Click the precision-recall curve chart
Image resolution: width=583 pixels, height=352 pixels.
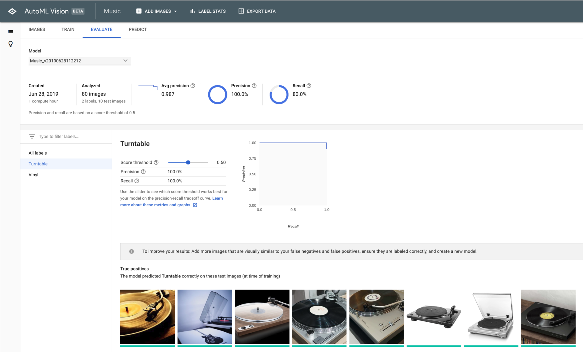pyautogui.click(x=293, y=174)
